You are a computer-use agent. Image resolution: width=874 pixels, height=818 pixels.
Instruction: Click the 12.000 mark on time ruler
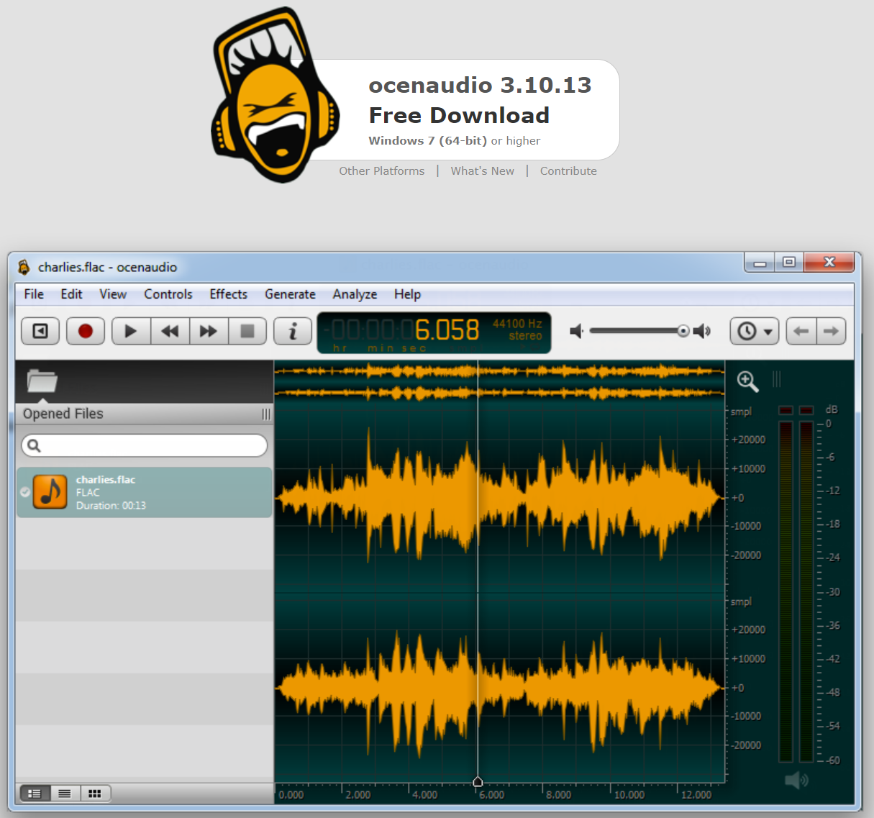click(x=696, y=795)
